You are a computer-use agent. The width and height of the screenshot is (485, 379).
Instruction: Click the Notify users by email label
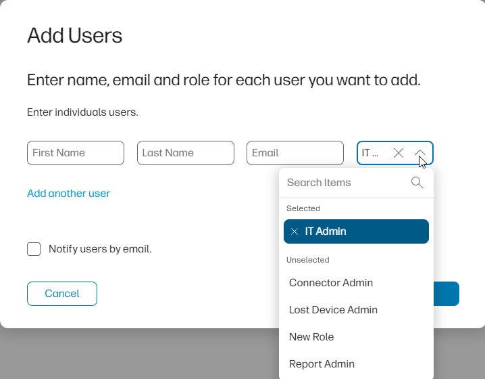point(100,249)
